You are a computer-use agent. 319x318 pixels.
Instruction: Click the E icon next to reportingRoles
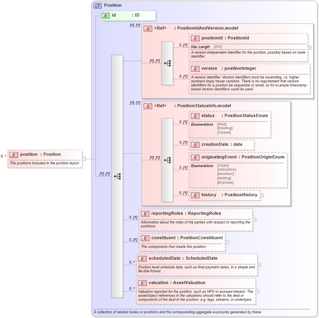click(x=145, y=214)
